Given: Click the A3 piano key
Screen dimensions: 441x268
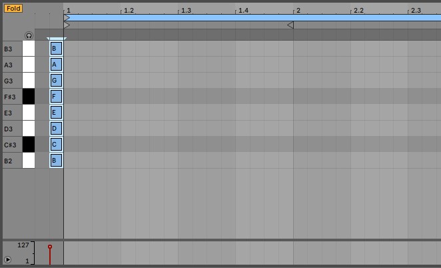Looking at the screenshot, I should coord(29,65).
